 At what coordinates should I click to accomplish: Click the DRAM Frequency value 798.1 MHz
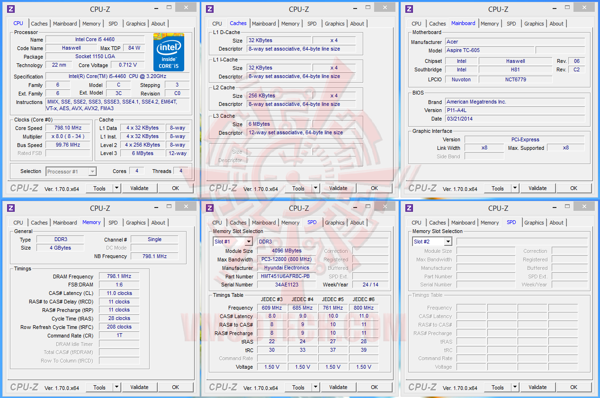(119, 276)
